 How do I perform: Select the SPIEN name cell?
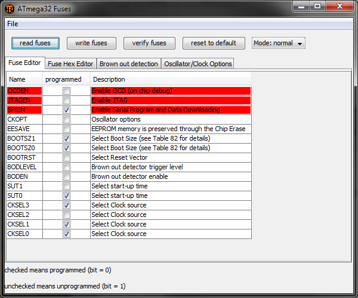pos(24,110)
